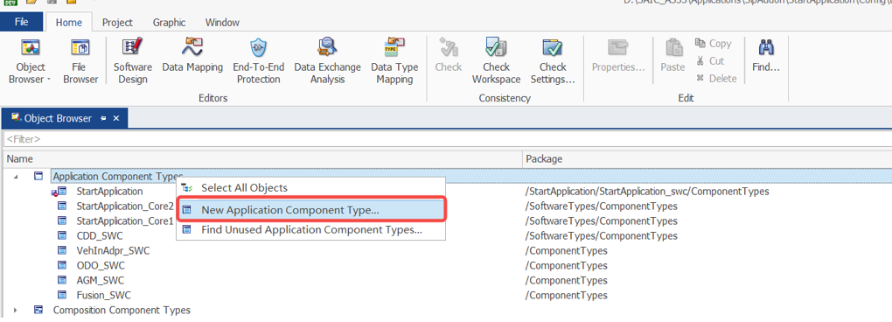The image size is (892, 322).
Task: Select the StartApplication_Core1 component
Action: point(124,220)
